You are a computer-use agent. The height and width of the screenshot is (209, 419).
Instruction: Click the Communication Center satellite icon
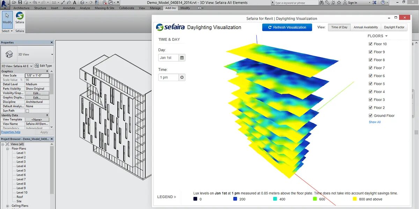click(x=333, y=2)
